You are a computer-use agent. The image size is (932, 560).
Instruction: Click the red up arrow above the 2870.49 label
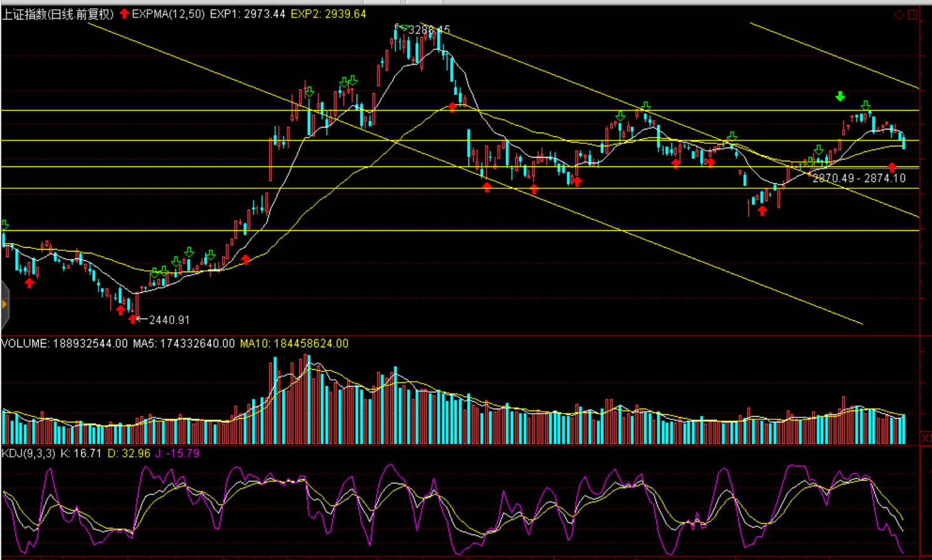coord(892,167)
